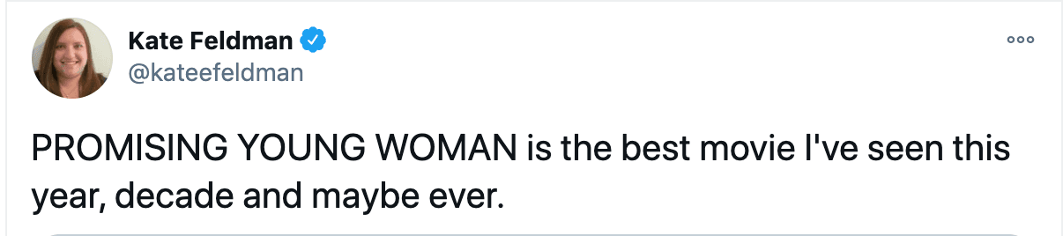Click the word "this" ending the first line
Viewport: 1063px width, 236px height.
(981, 148)
